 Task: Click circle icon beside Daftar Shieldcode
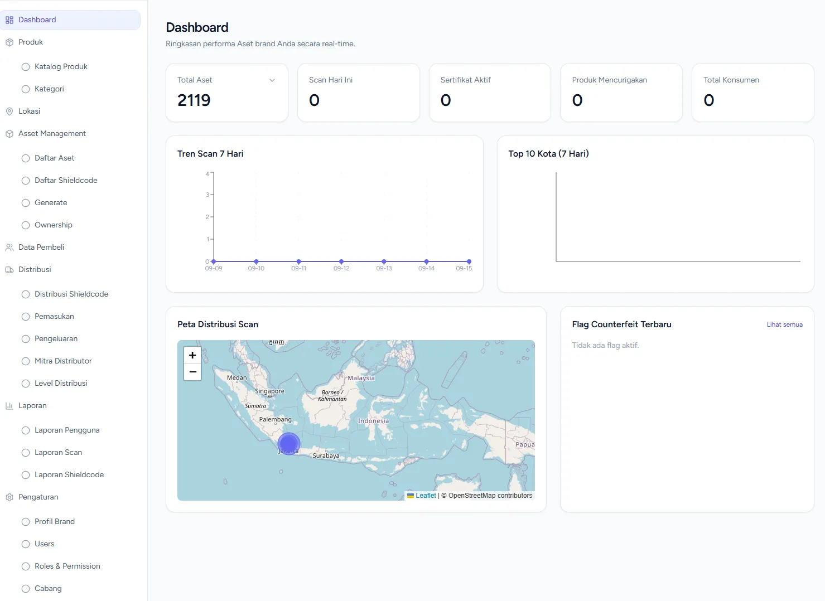point(26,181)
